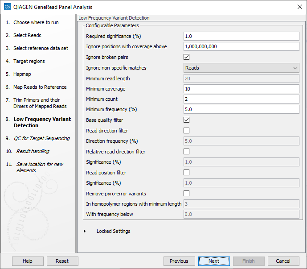Select step 9 QC for Target Sequencing
The width and height of the screenshot is (307, 269).
pos(42,138)
